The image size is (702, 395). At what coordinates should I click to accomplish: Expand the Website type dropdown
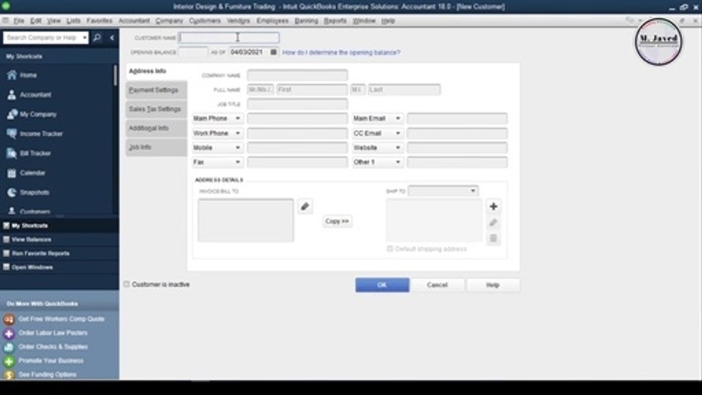[x=398, y=148]
